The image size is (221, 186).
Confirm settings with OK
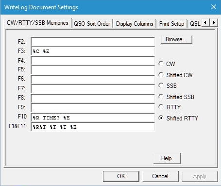pos(121,176)
